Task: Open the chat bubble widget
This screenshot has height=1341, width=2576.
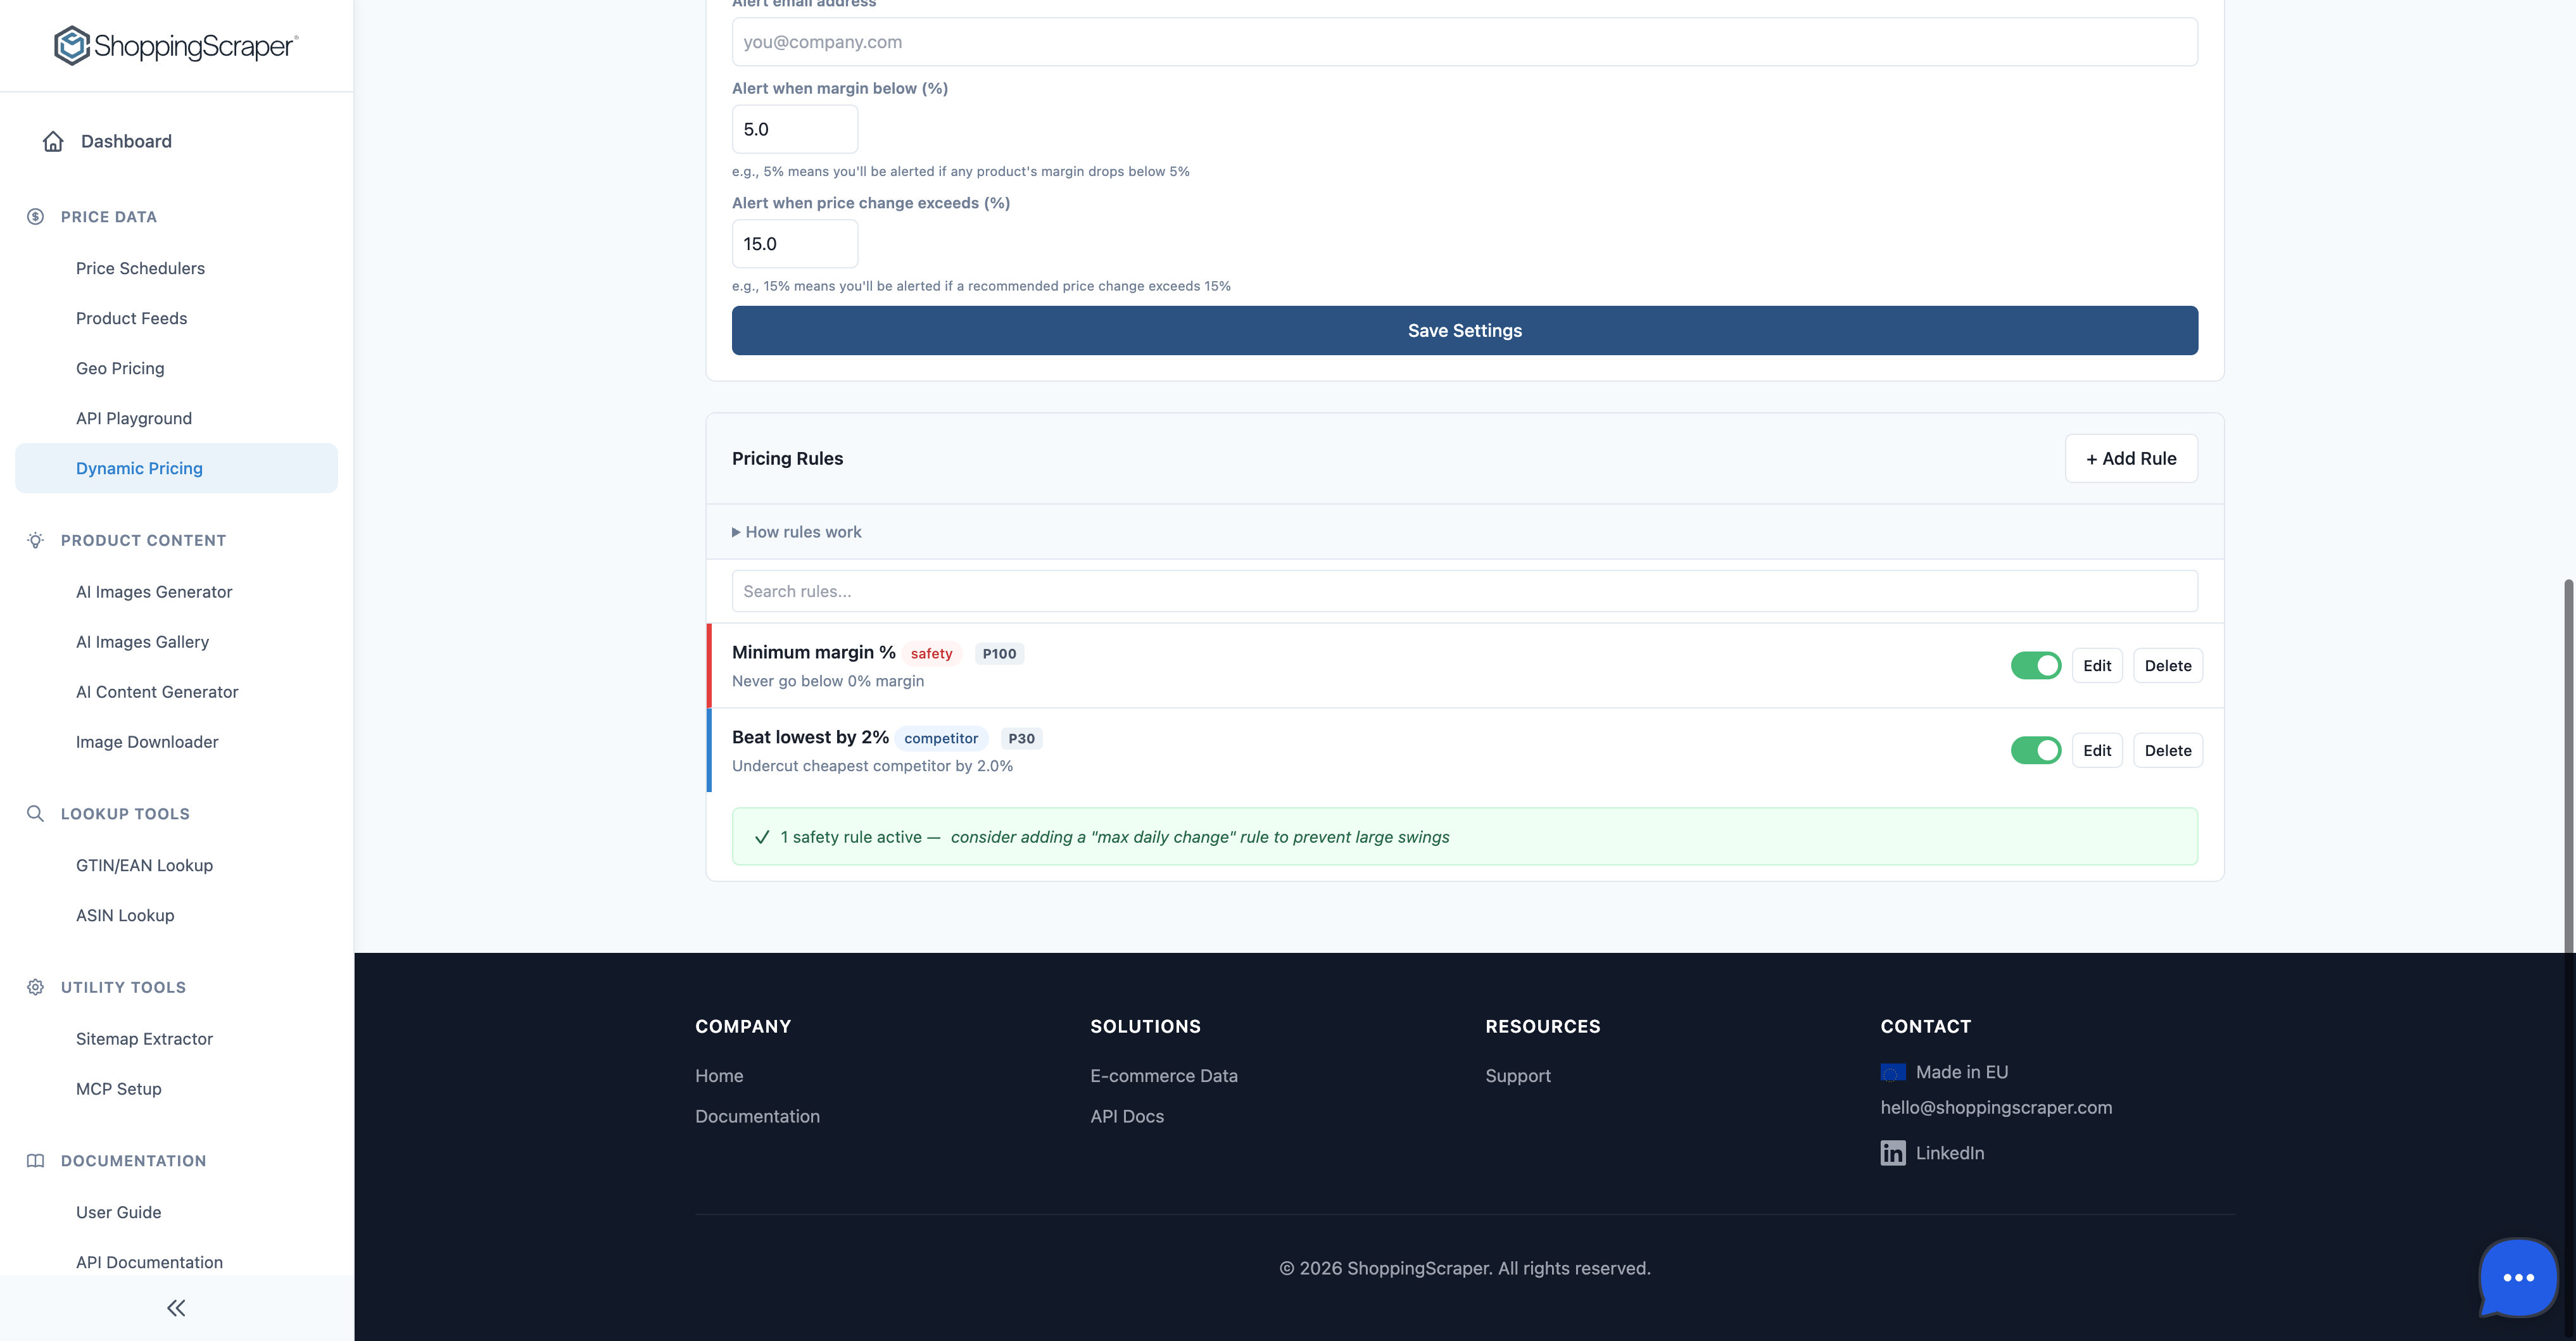Action: [2517, 1277]
